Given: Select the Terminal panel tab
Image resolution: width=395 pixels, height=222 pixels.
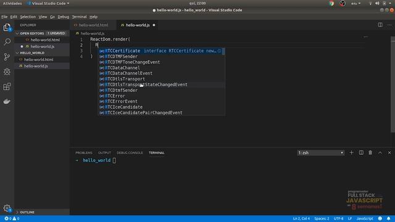Looking at the screenshot, I should click(x=156, y=153).
